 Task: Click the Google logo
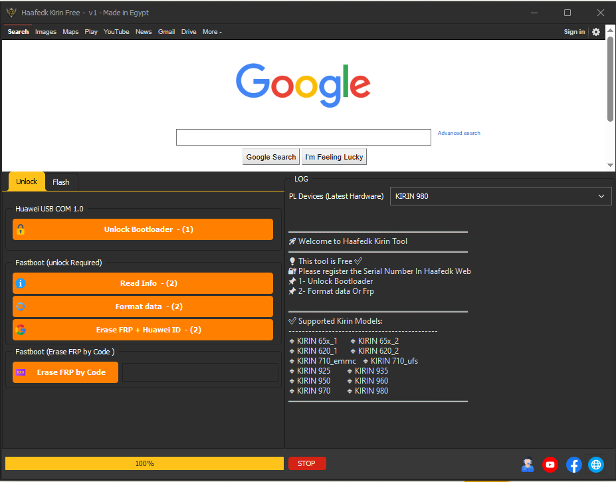[x=303, y=85]
